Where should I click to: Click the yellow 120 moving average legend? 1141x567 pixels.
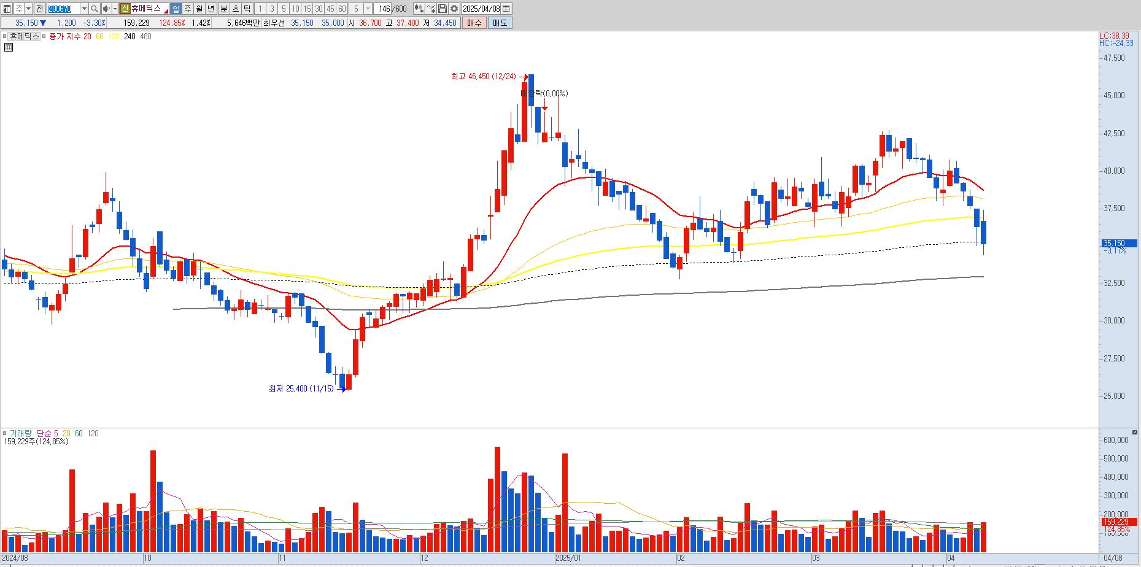pyautogui.click(x=114, y=36)
